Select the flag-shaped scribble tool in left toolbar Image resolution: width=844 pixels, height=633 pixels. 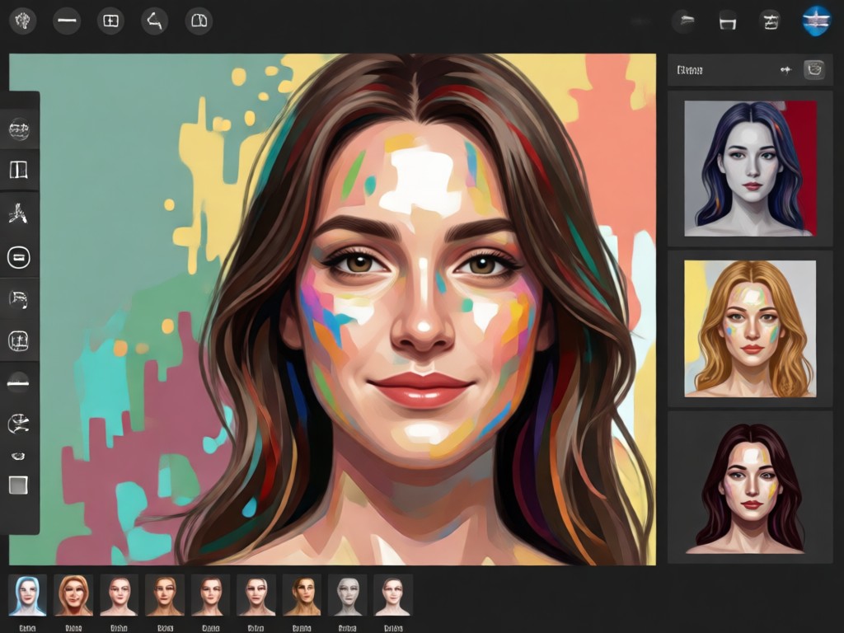(x=19, y=298)
